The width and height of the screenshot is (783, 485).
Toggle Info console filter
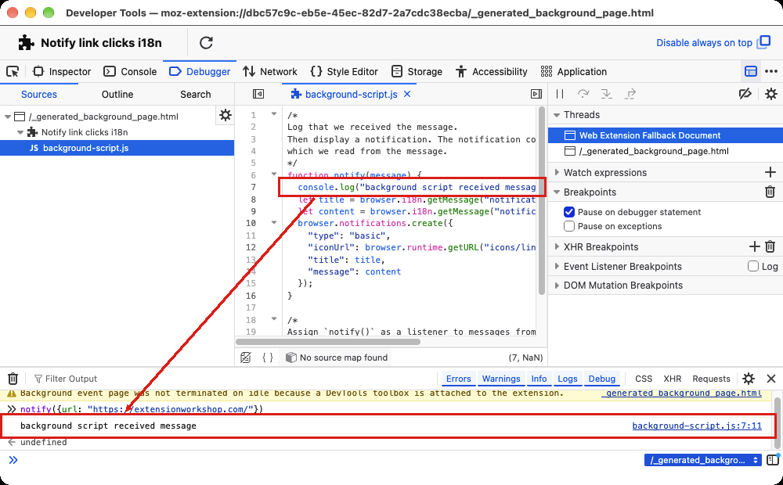(x=539, y=379)
